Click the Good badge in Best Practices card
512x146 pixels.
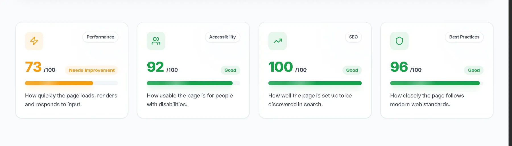[x=474, y=70]
